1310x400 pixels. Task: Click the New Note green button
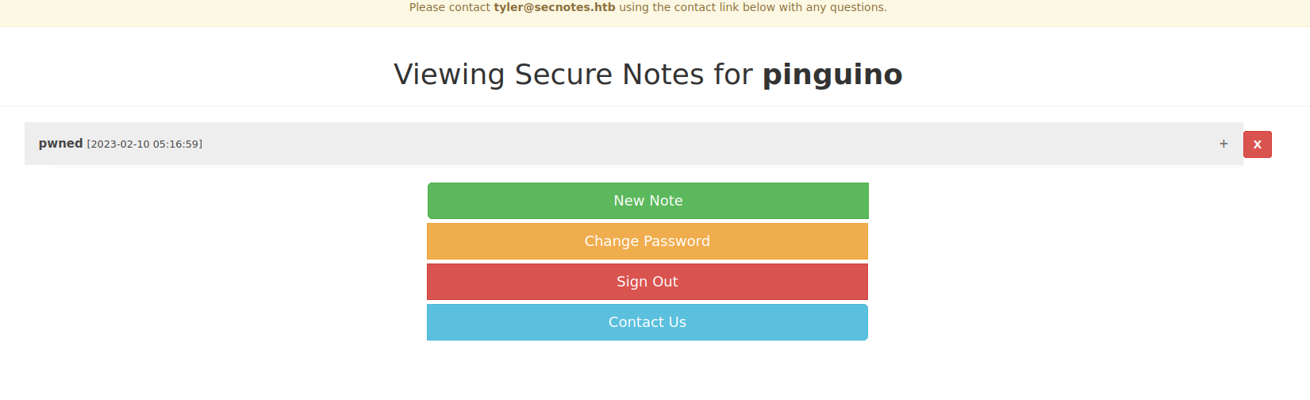pos(648,201)
